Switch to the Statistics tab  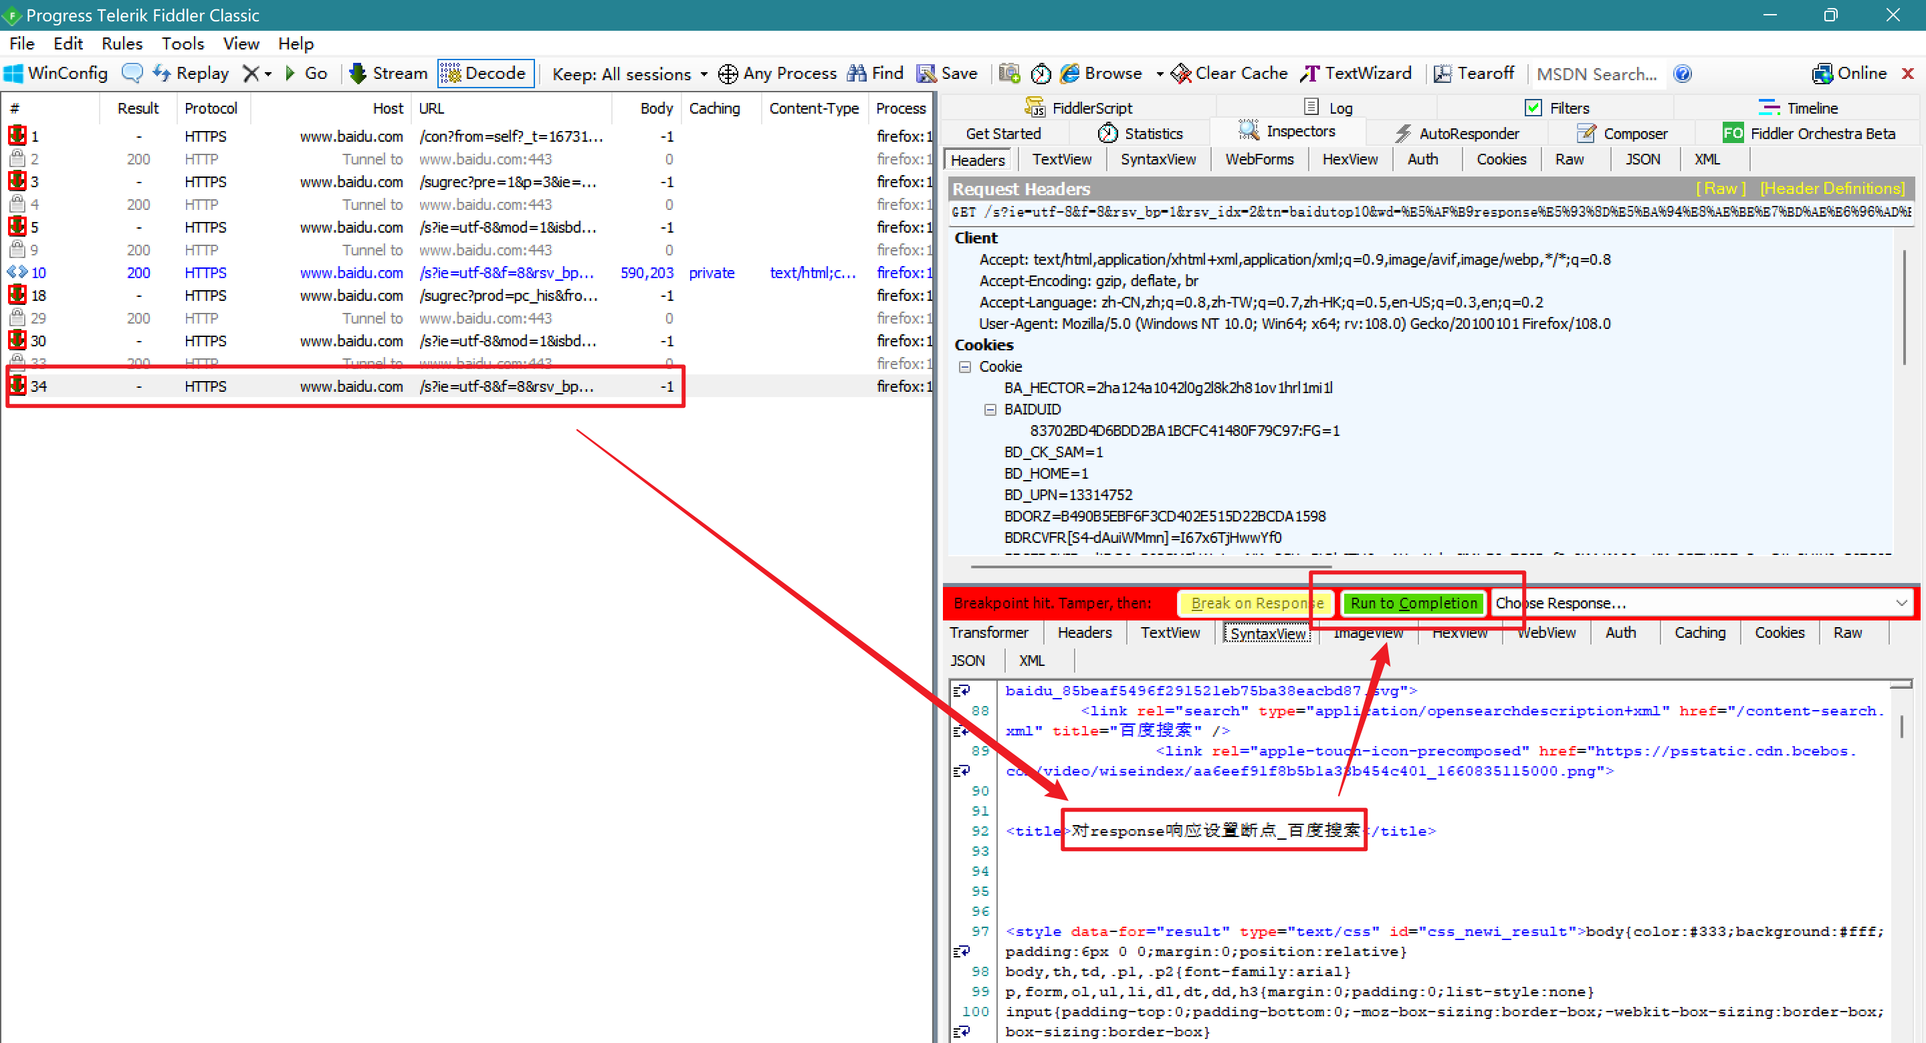tap(1140, 133)
